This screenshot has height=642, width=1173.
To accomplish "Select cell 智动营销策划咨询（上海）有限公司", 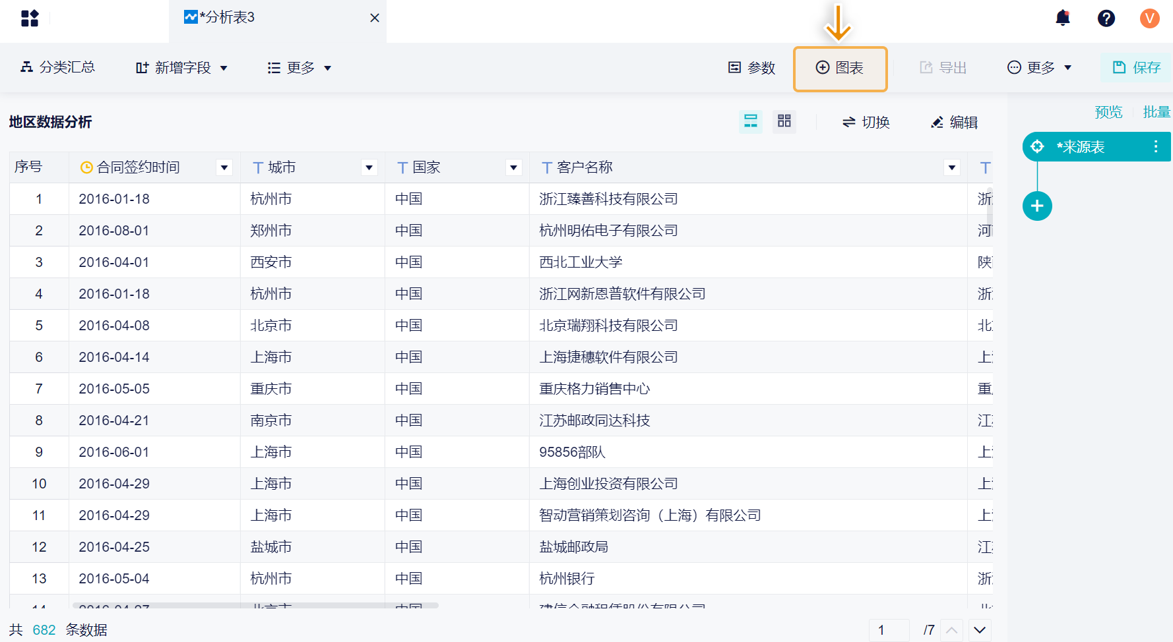I will coord(748,515).
